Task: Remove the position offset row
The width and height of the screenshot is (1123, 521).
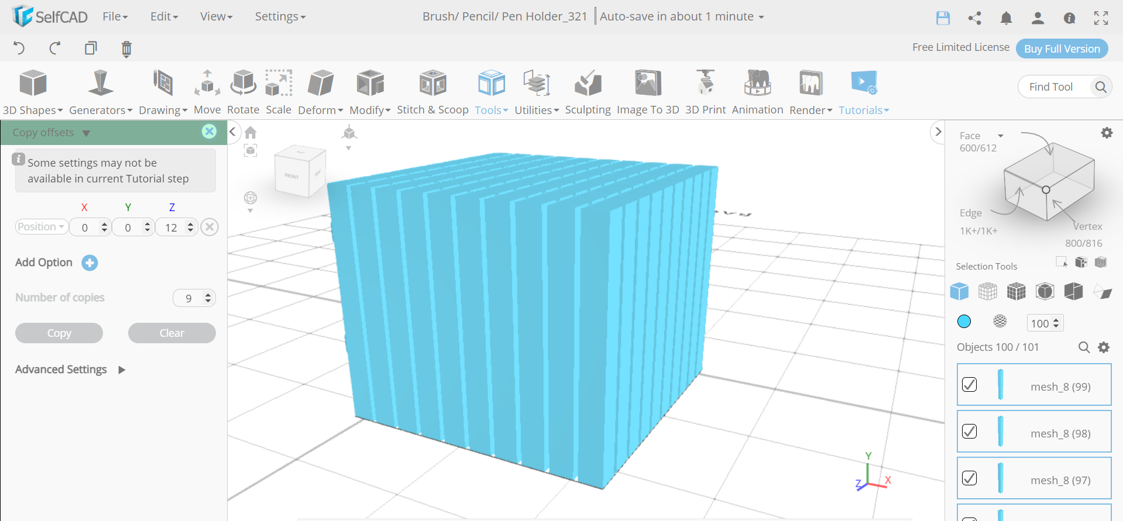Action: 210,227
